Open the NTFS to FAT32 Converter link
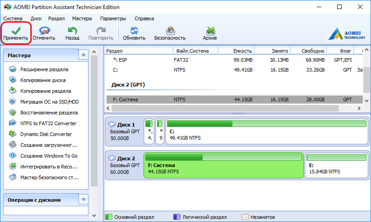This screenshot has height=222, width=371. [x=48, y=123]
